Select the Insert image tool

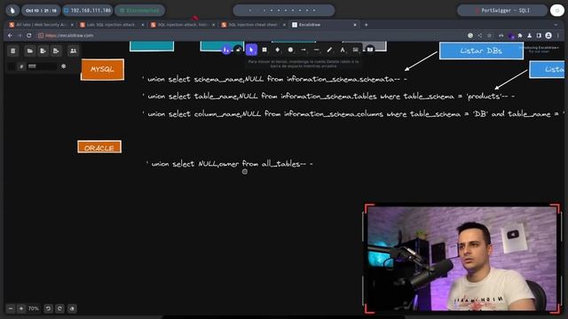point(356,50)
